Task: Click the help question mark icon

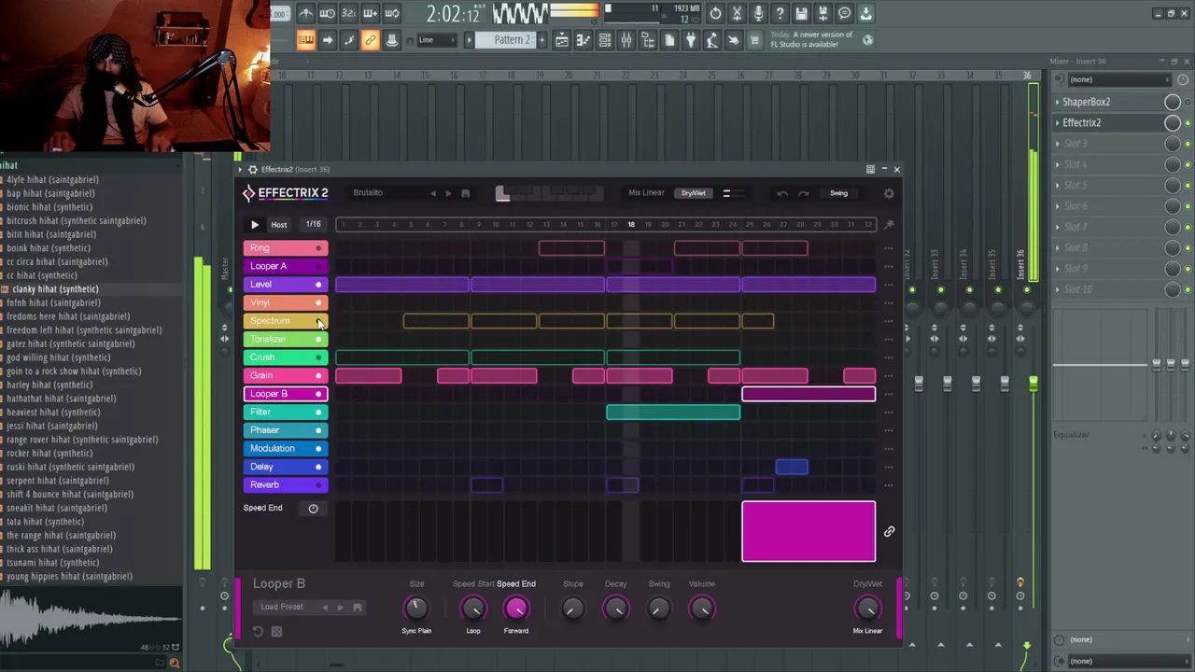Action: (780, 13)
